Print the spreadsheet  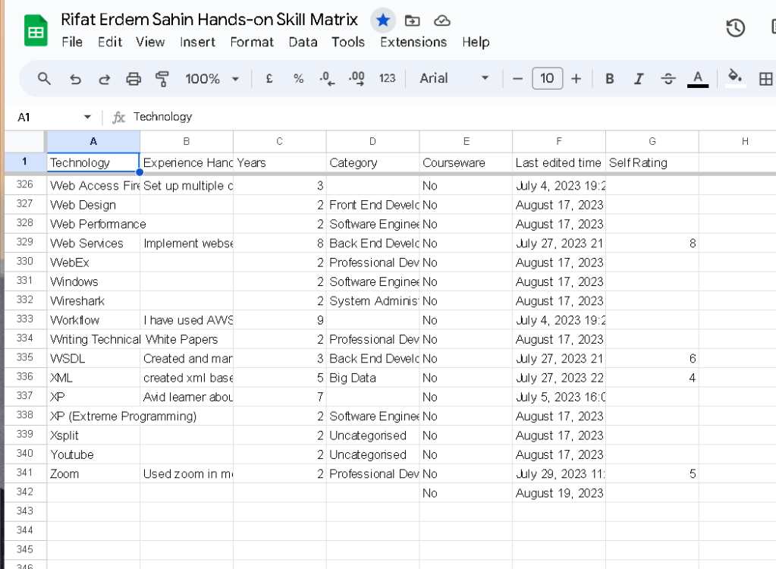pos(134,79)
